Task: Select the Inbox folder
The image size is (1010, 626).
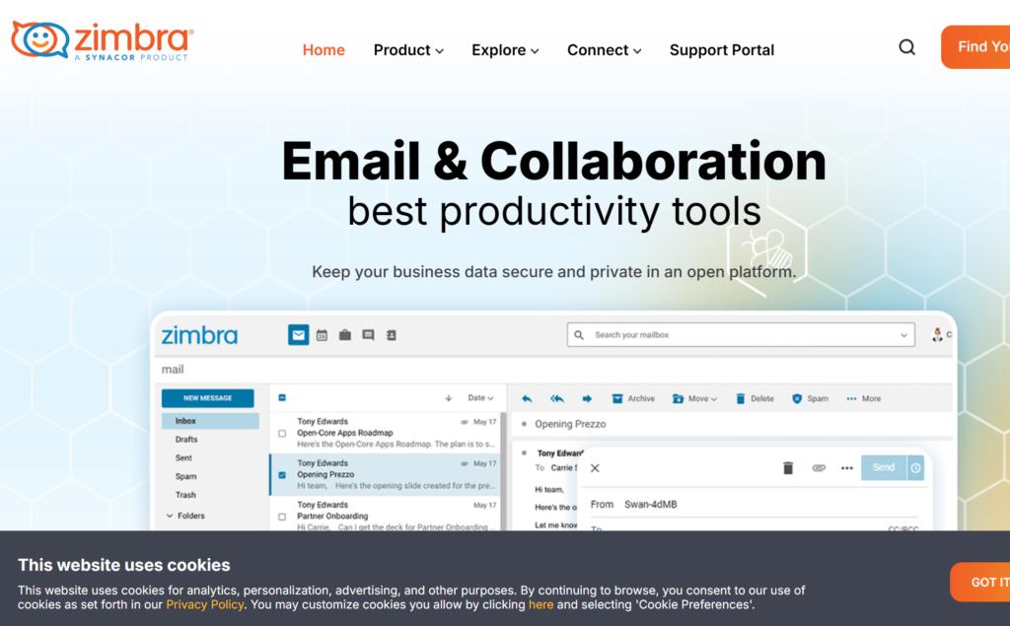Action: [210, 421]
